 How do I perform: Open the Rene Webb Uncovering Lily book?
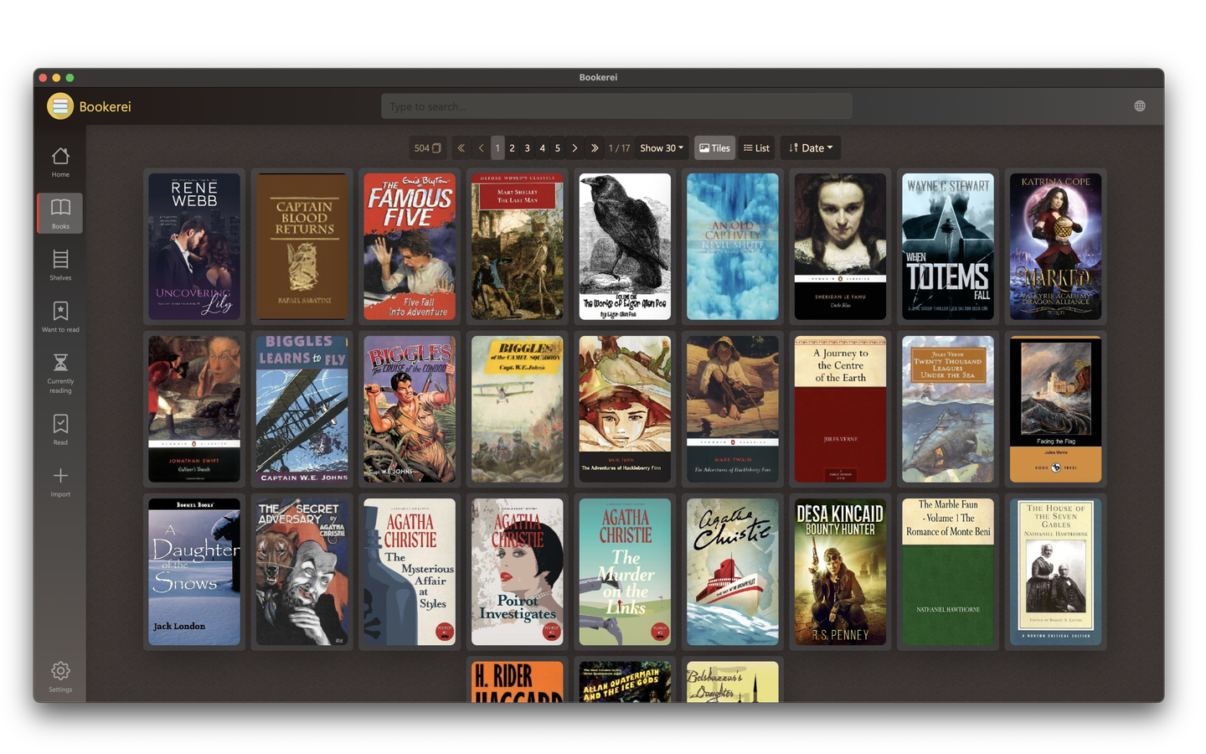[194, 246]
